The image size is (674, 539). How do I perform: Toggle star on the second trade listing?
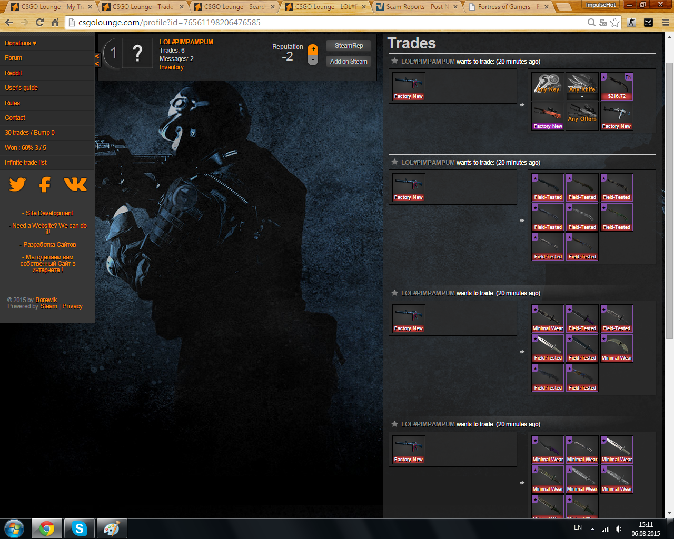(x=394, y=162)
